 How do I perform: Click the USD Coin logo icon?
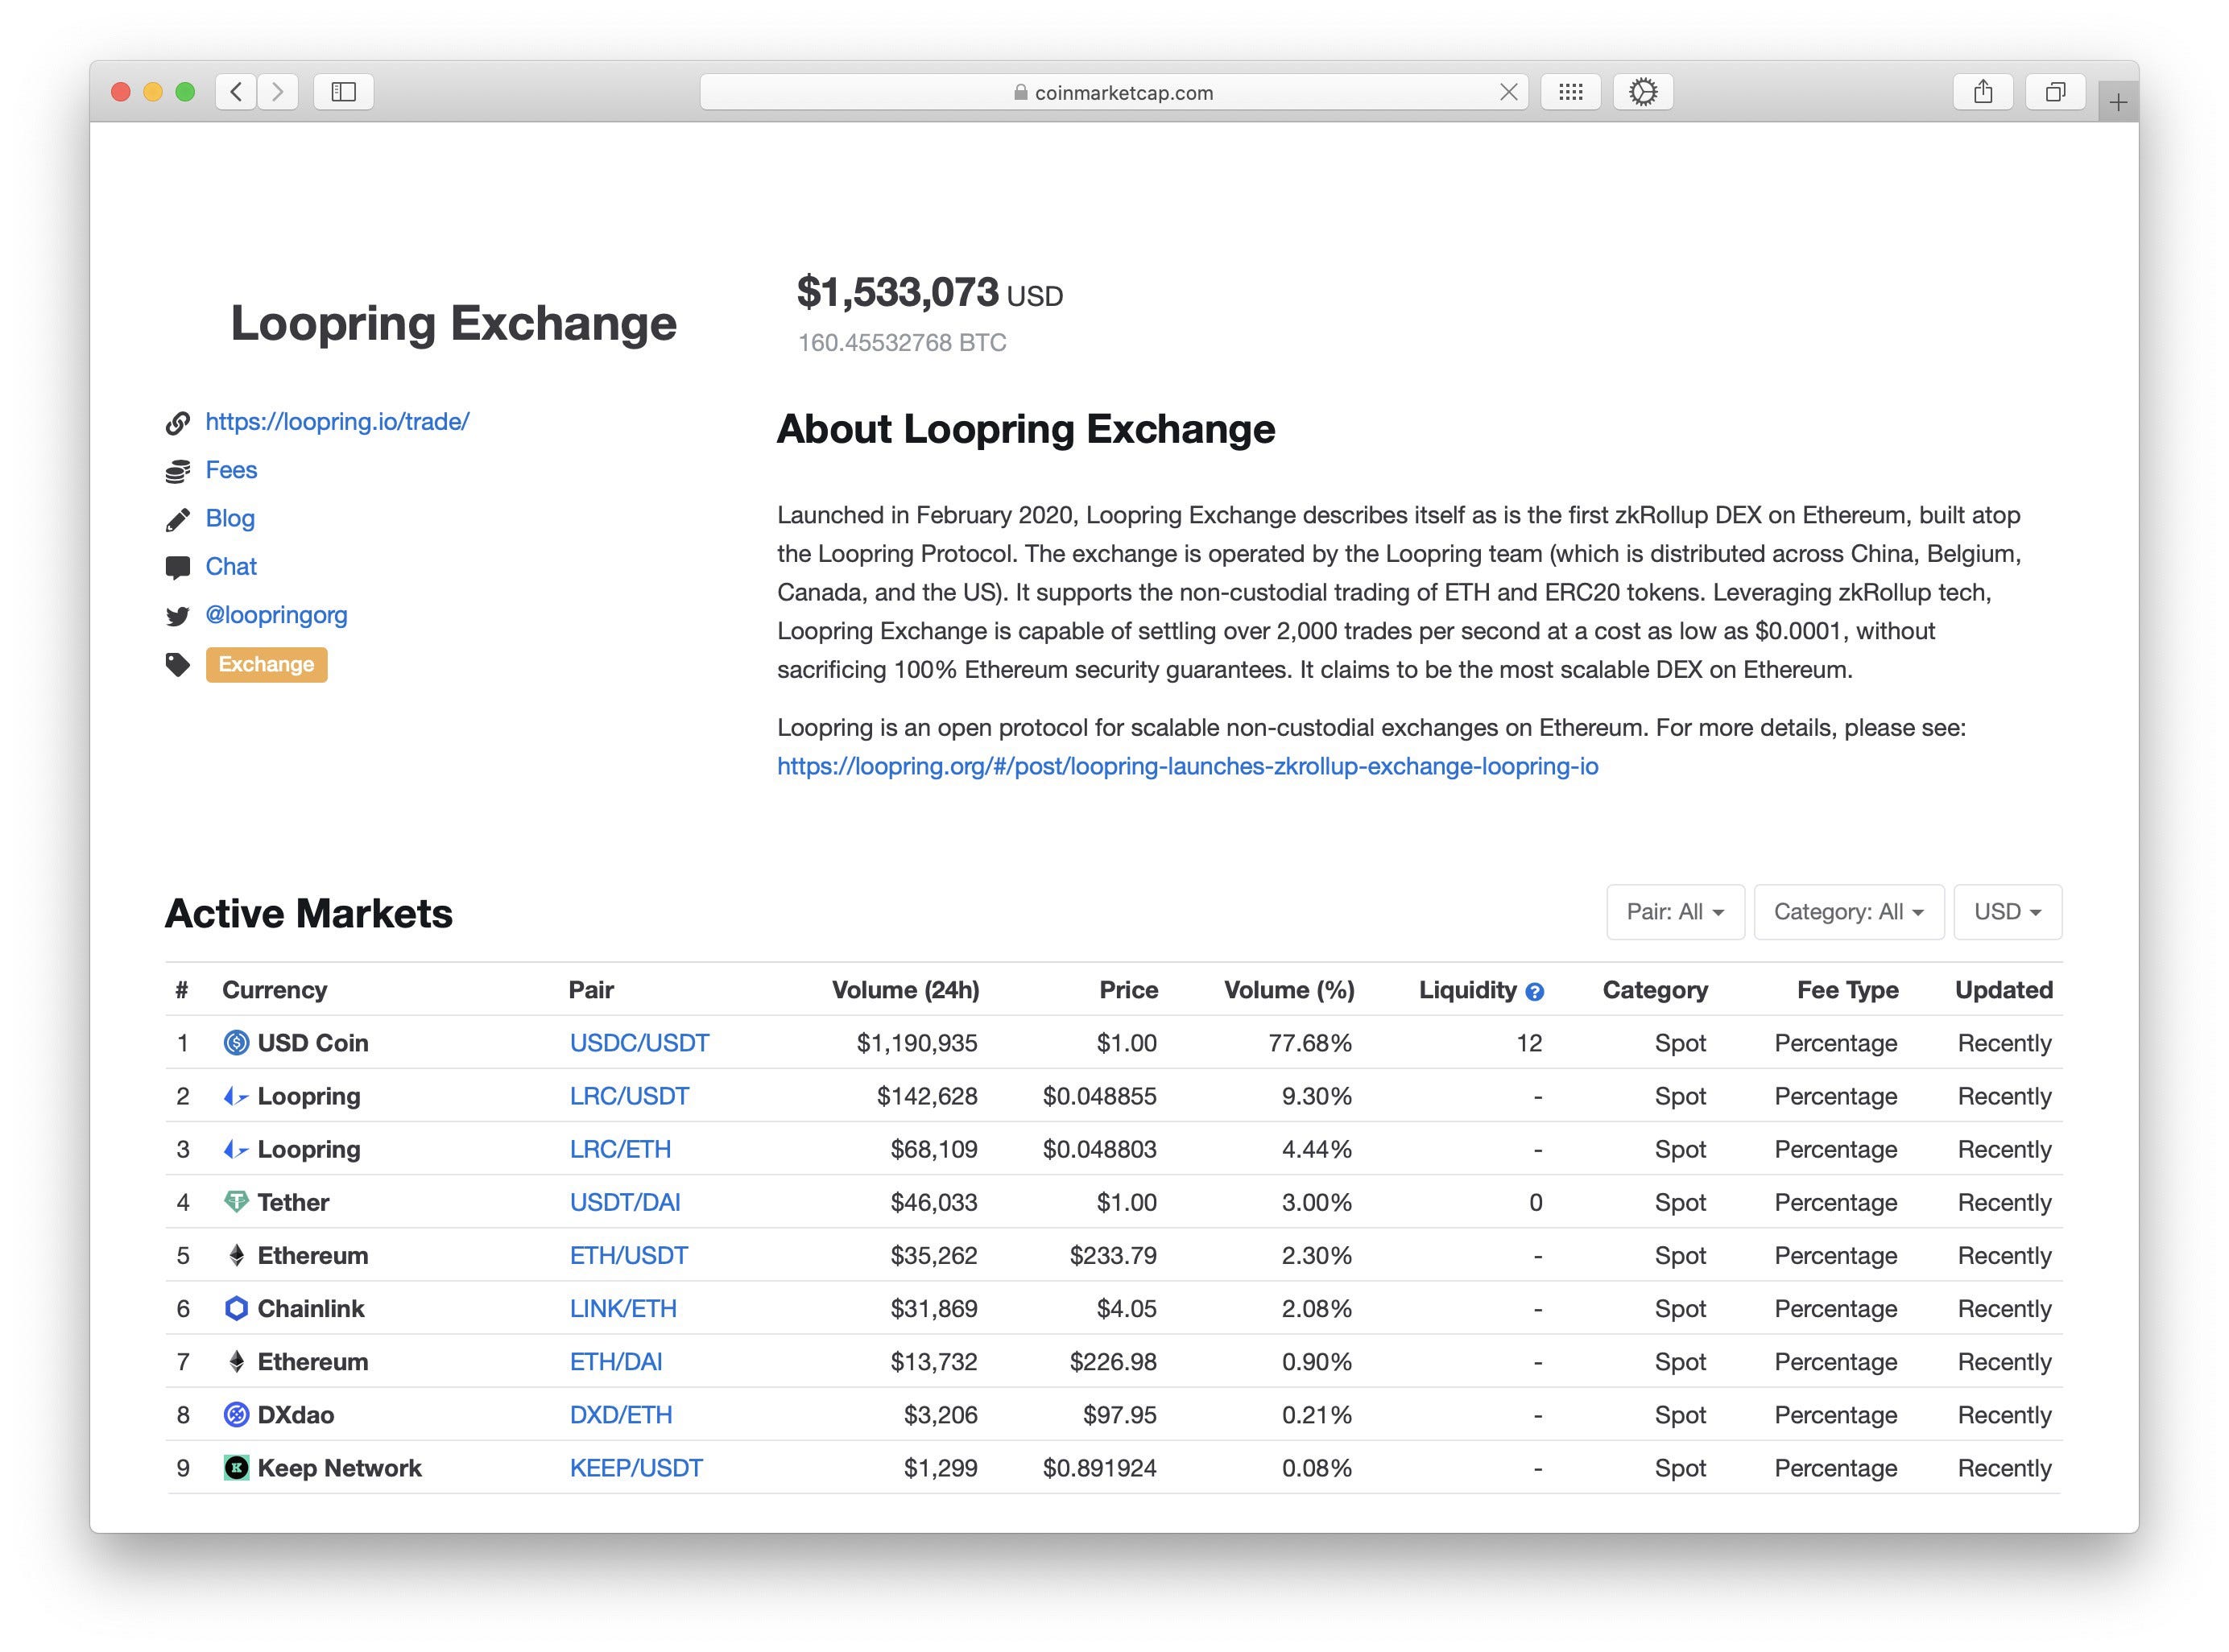tap(236, 1043)
